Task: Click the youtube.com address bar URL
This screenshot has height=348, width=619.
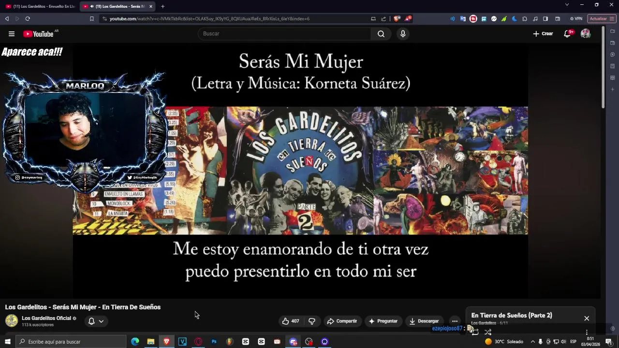Action: (x=209, y=19)
